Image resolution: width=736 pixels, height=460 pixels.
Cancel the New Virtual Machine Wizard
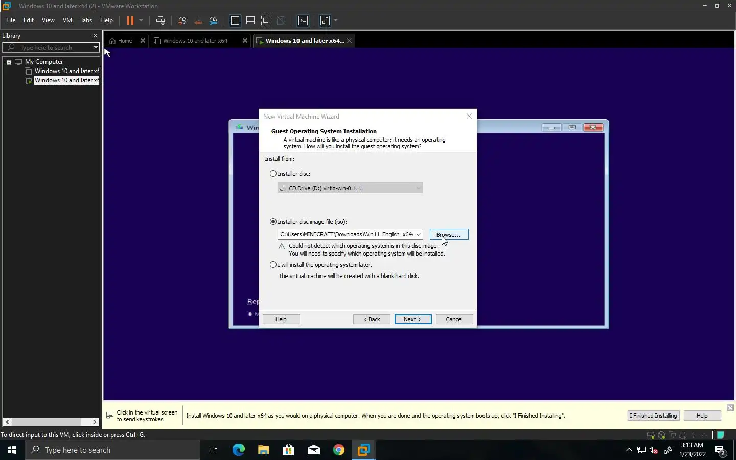coord(454,319)
